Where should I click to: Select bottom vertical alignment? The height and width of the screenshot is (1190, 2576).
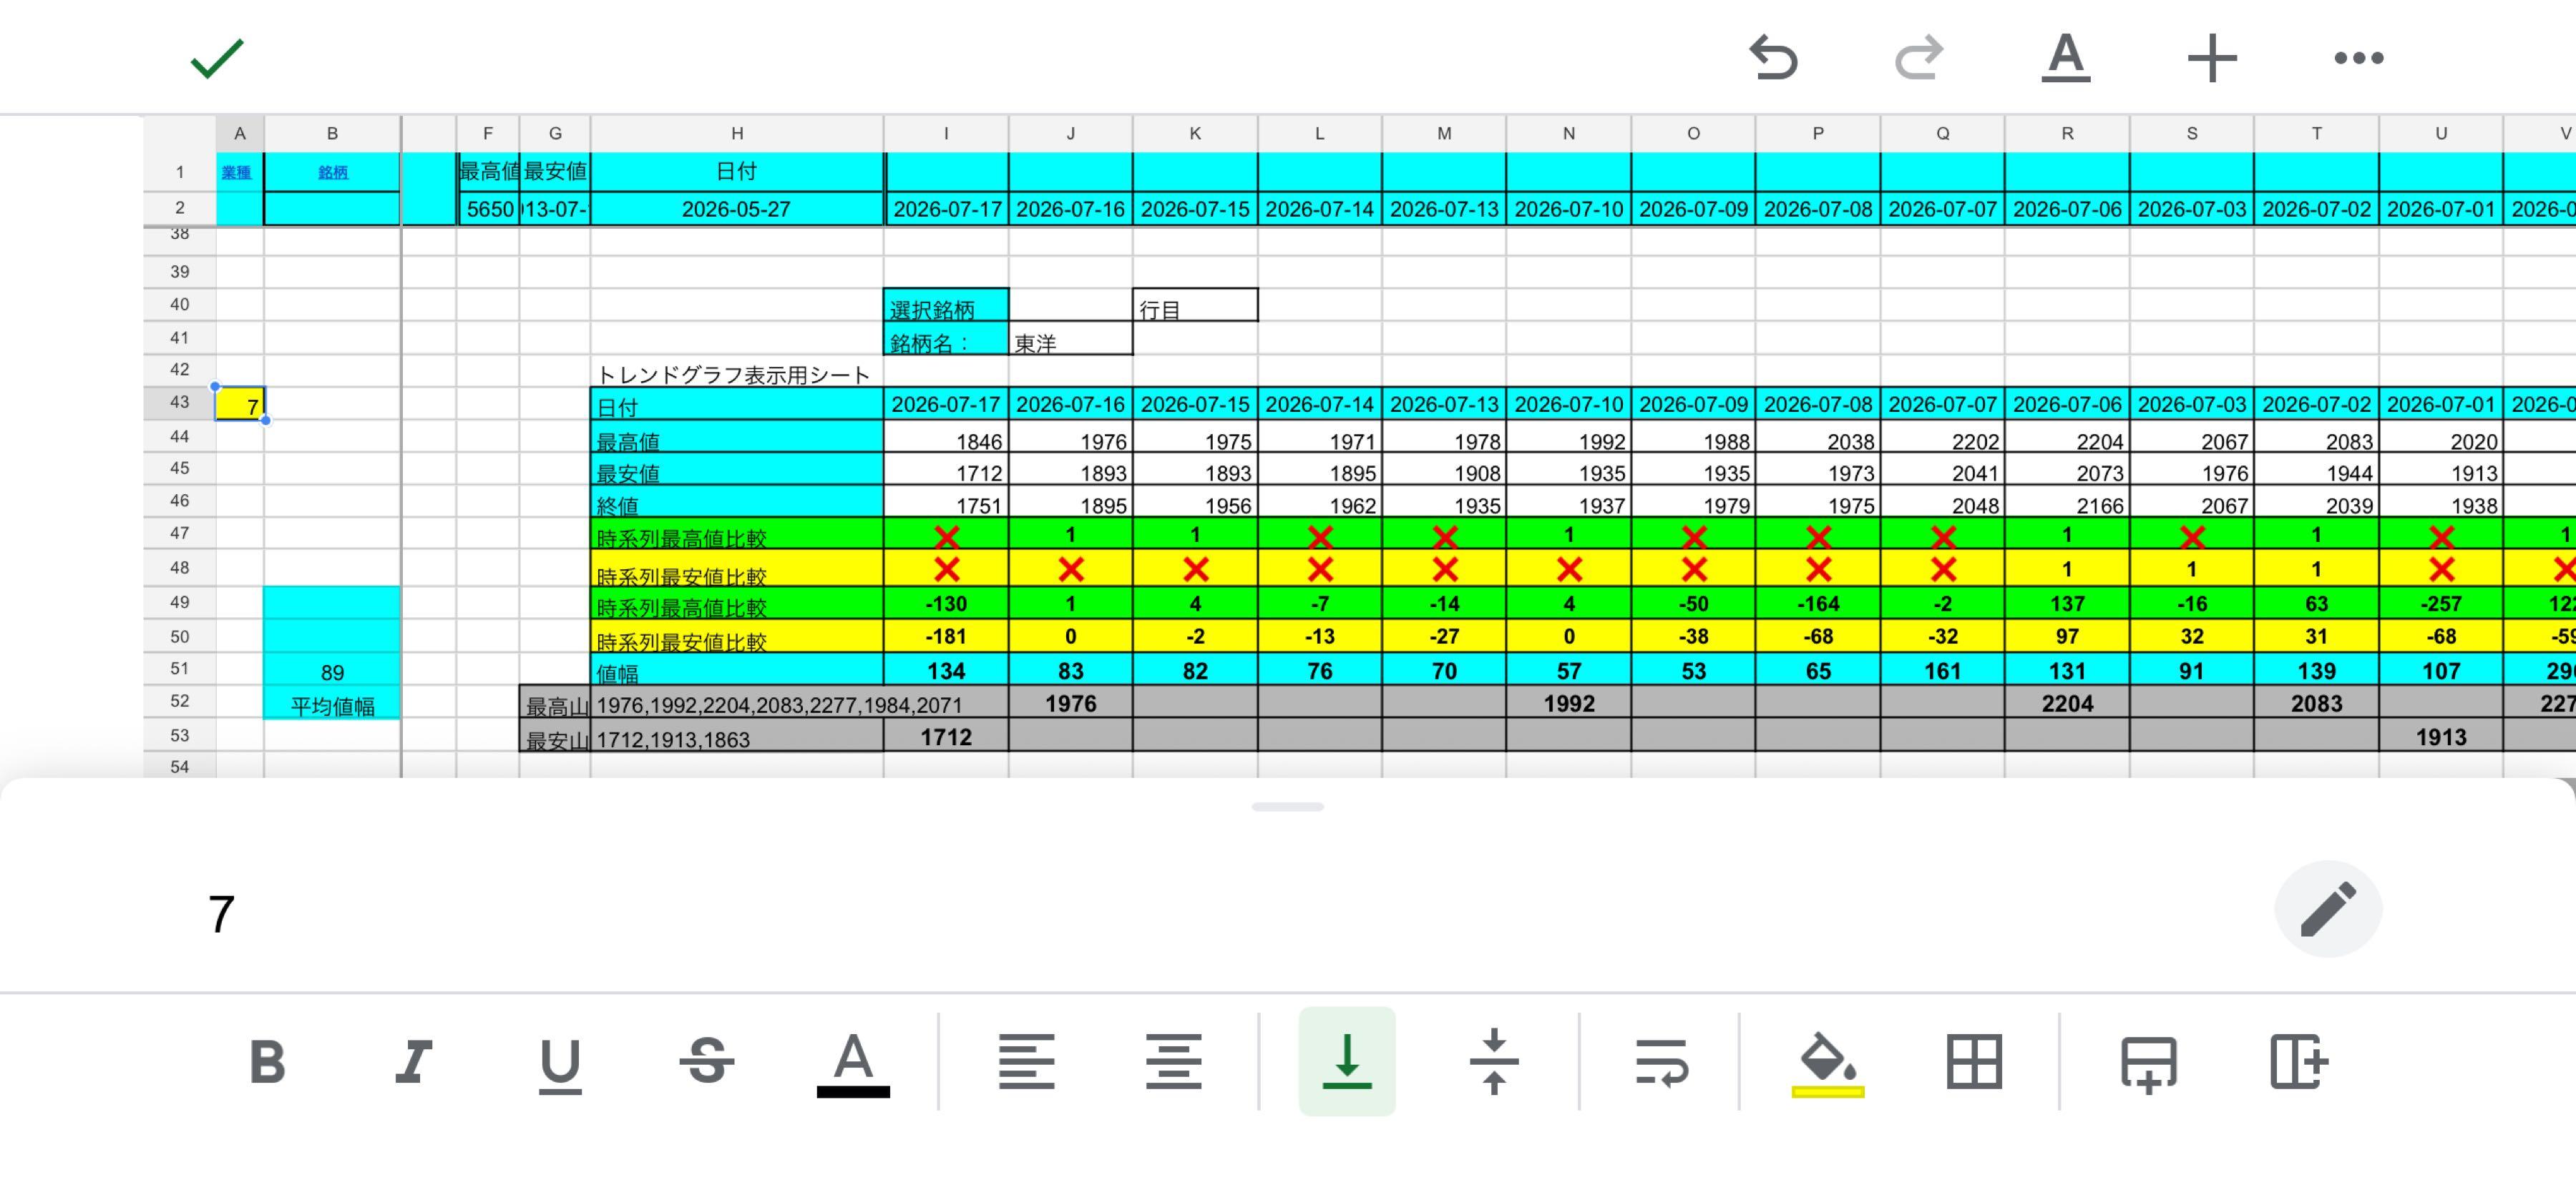1347,1061
